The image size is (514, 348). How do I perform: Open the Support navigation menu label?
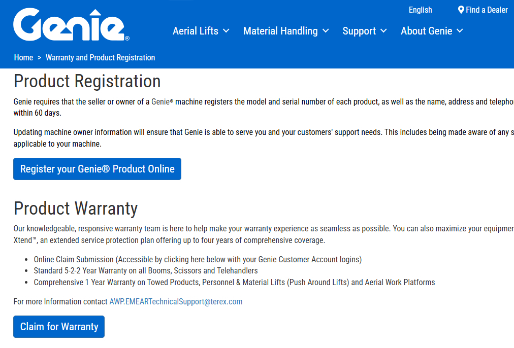point(359,31)
